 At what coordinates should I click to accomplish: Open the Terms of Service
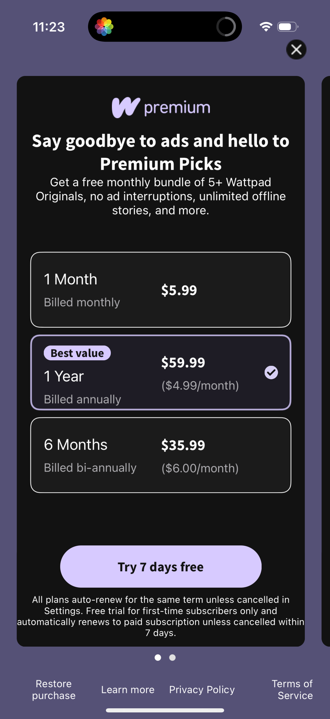[293, 689]
